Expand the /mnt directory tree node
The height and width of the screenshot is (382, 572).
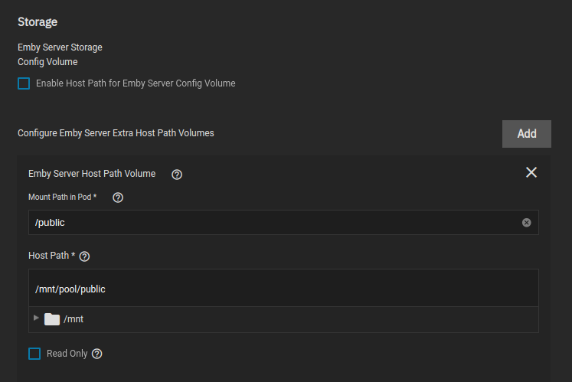pyautogui.click(x=36, y=318)
